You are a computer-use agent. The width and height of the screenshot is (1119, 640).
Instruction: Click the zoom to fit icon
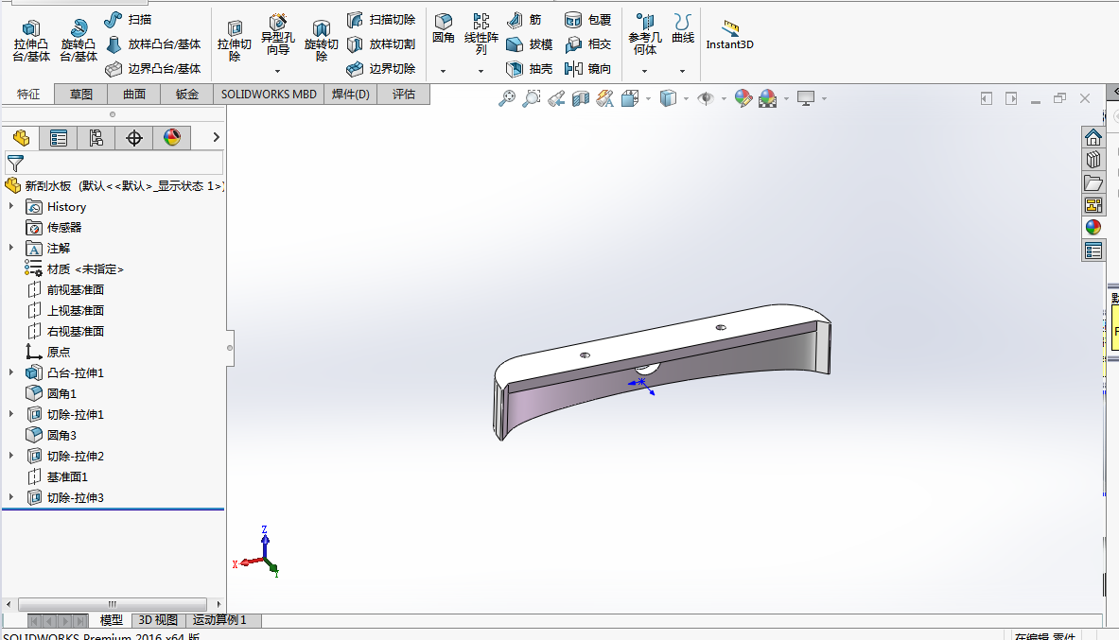click(x=507, y=98)
